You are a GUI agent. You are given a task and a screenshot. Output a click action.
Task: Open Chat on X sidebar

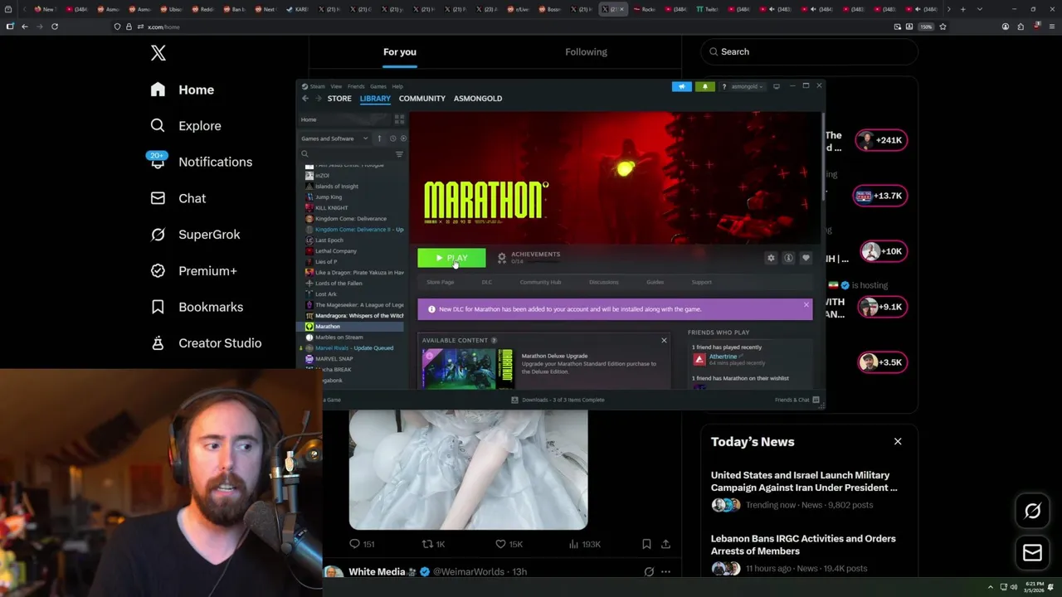178,198
